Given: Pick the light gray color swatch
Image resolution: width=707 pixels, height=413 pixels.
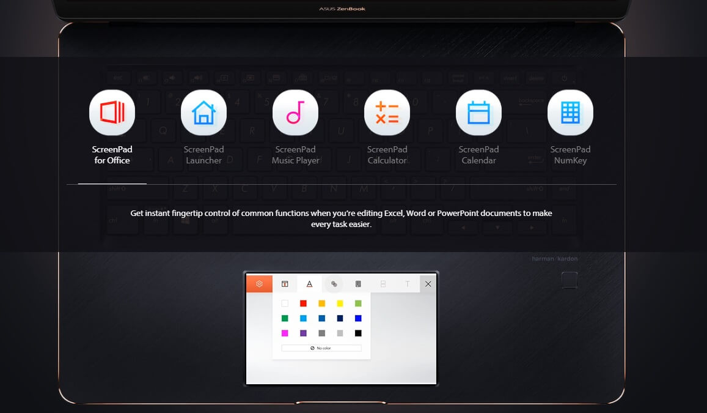Looking at the screenshot, I should 340,333.
